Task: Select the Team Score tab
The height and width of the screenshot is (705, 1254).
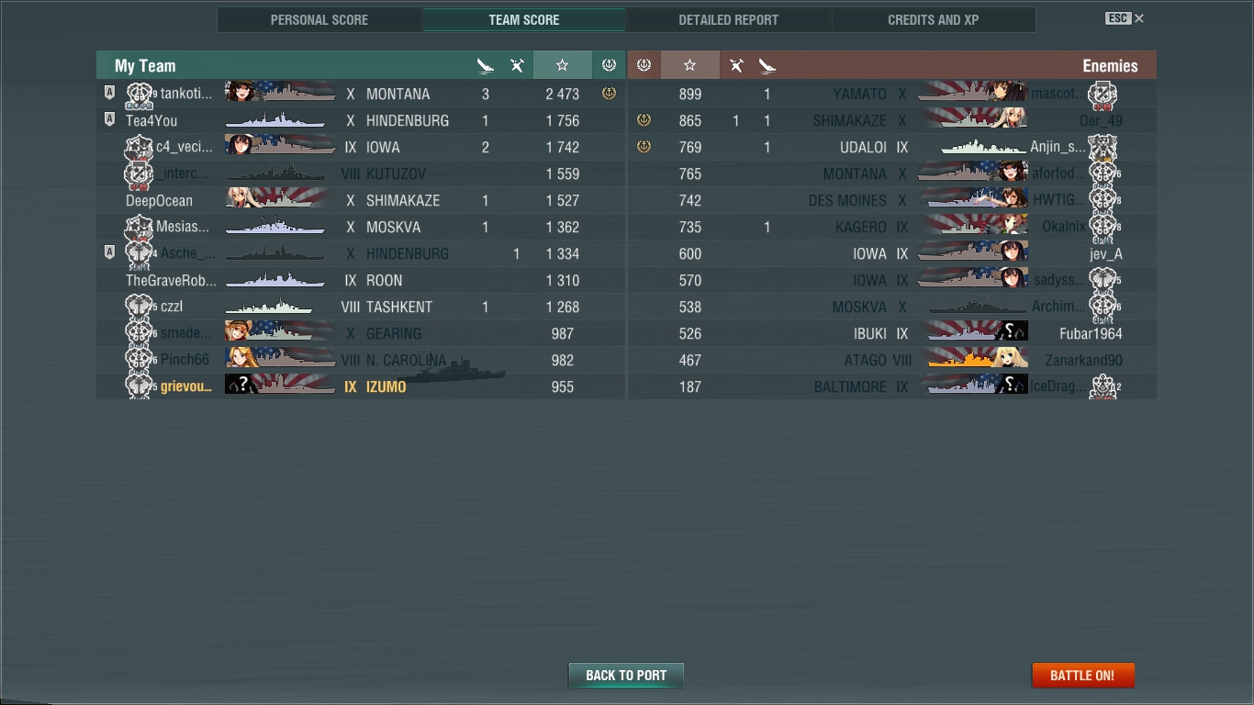Action: click(x=523, y=19)
